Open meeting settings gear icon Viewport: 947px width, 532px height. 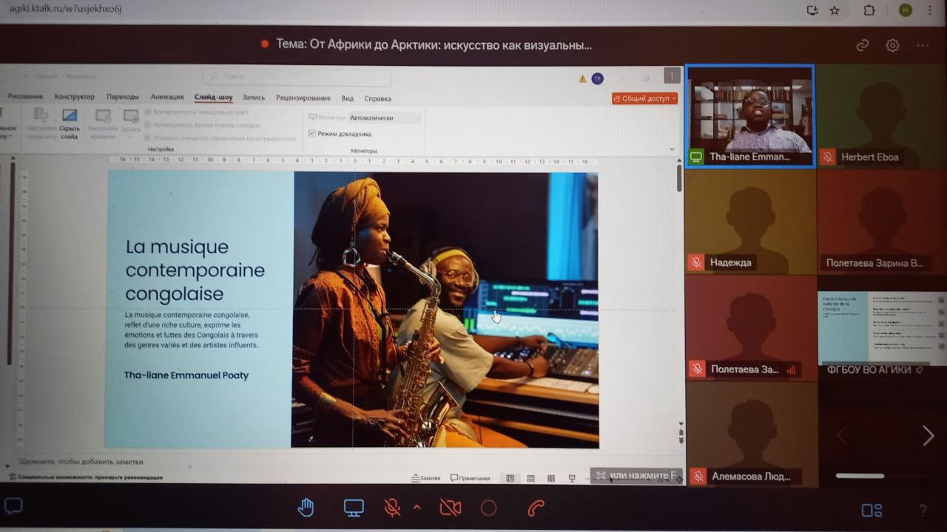[x=892, y=45]
